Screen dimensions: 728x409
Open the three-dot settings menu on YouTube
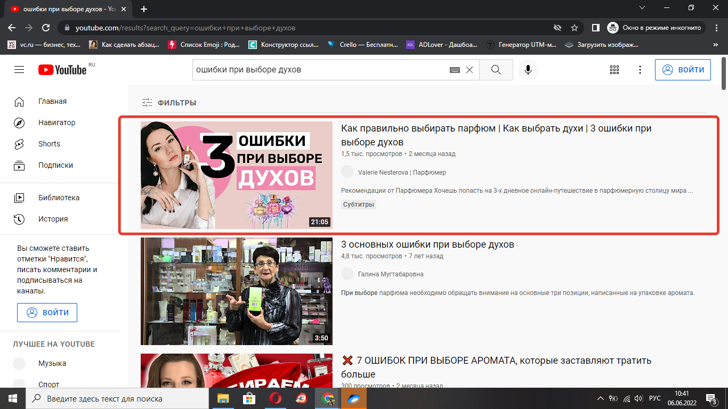coord(640,70)
